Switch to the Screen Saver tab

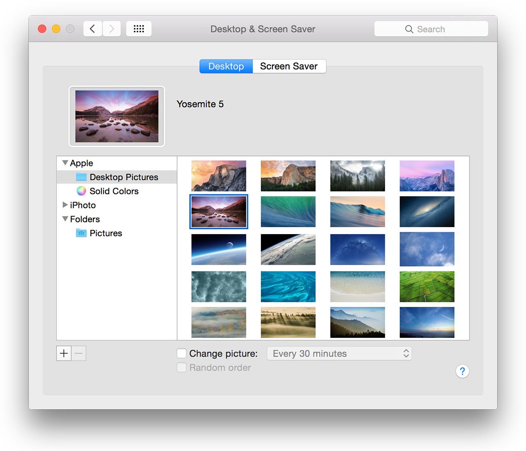click(289, 66)
